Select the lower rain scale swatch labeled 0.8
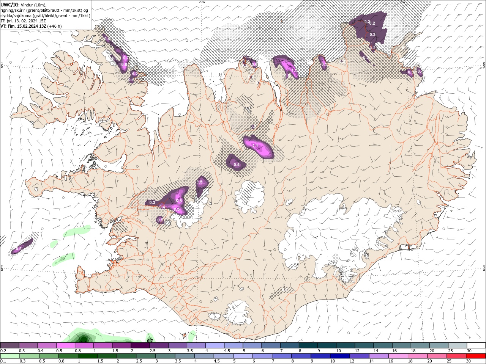The height and width of the screenshot is (364, 486). pos(69,356)
